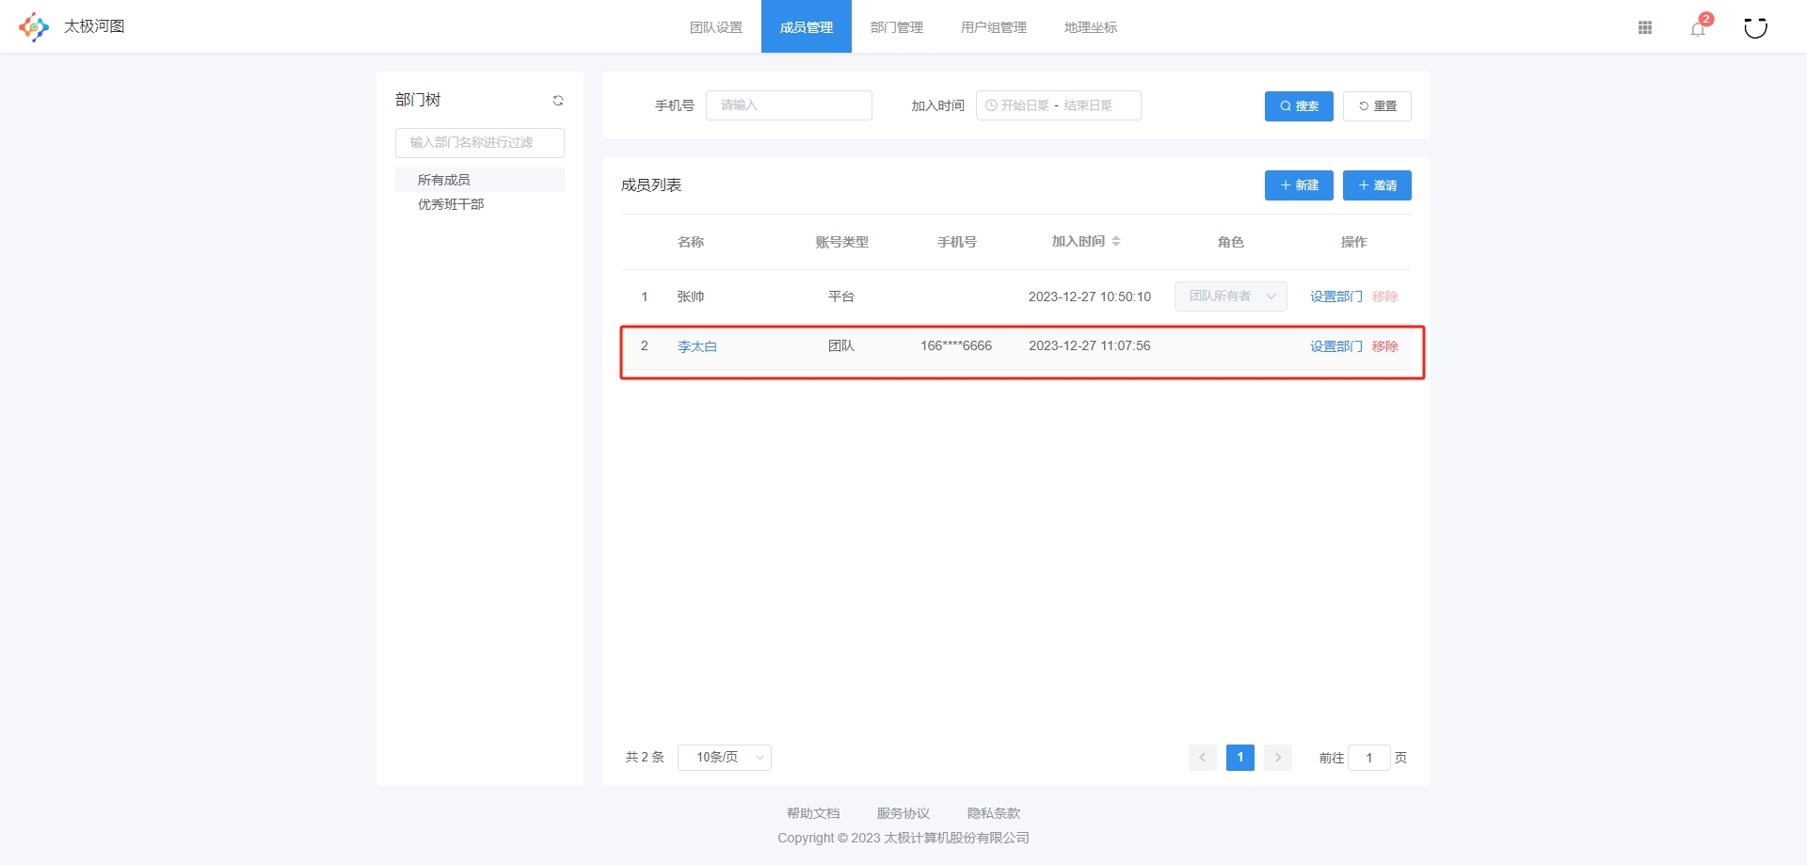This screenshot has width=1807, height=865.
Task: Select page 1 in pagination
Action: click(1240, 758)
